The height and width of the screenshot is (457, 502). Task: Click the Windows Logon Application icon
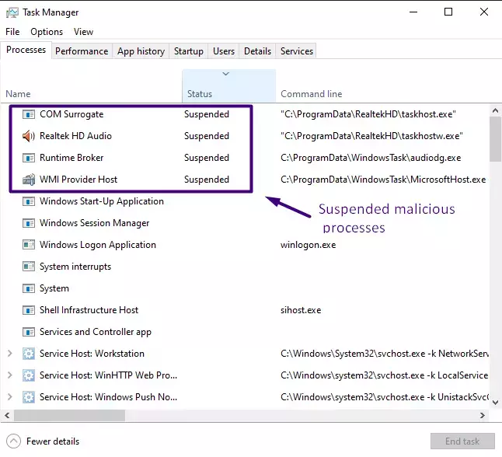[x=29, y=245]
